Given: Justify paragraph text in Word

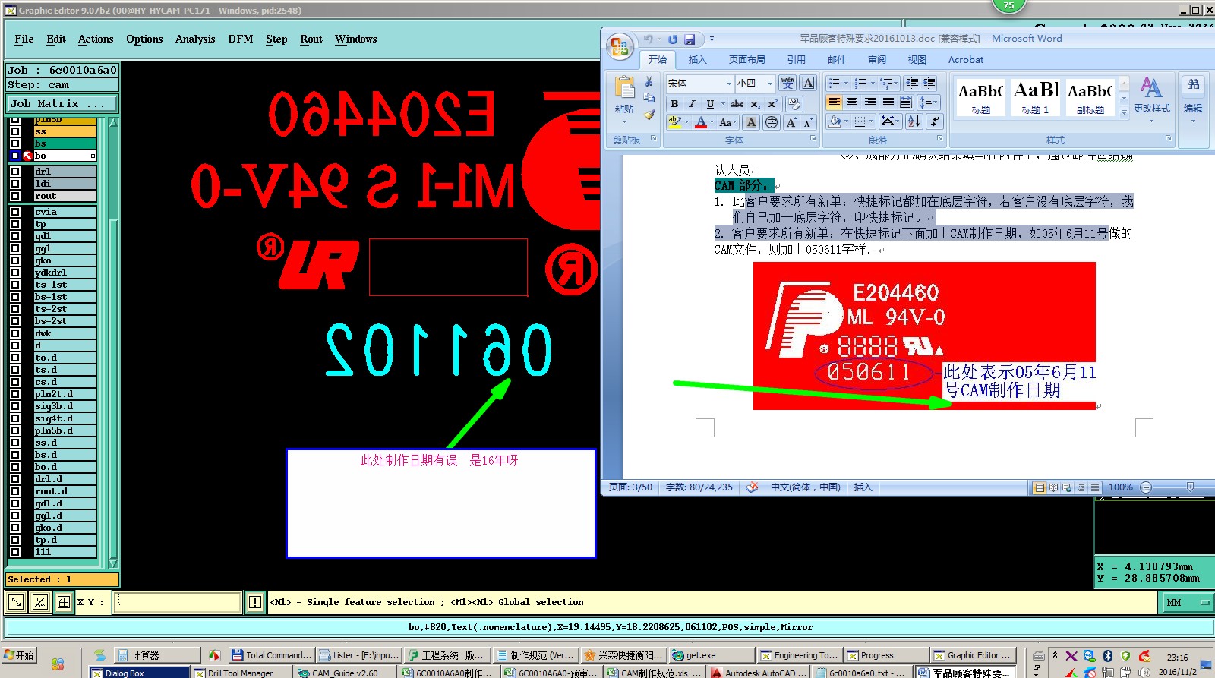Looking at the screenshot, I should point(888,102).
